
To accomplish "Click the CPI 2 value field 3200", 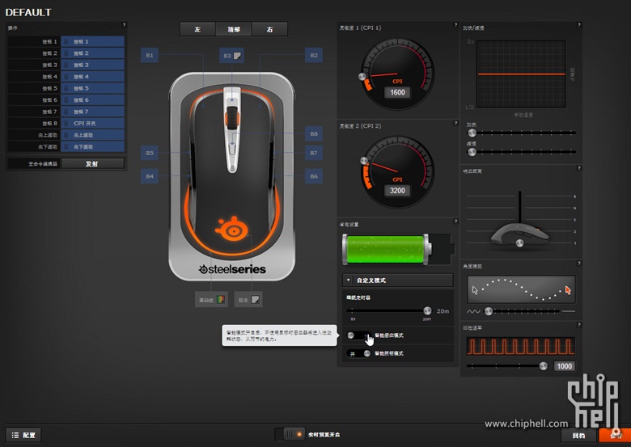I will 397,191.
